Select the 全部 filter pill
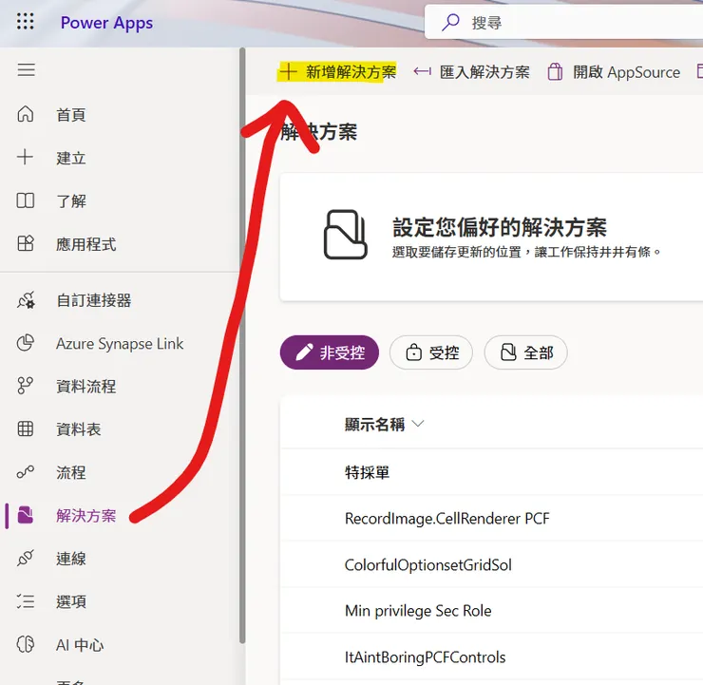703x685 pixels. click(525, 352)
